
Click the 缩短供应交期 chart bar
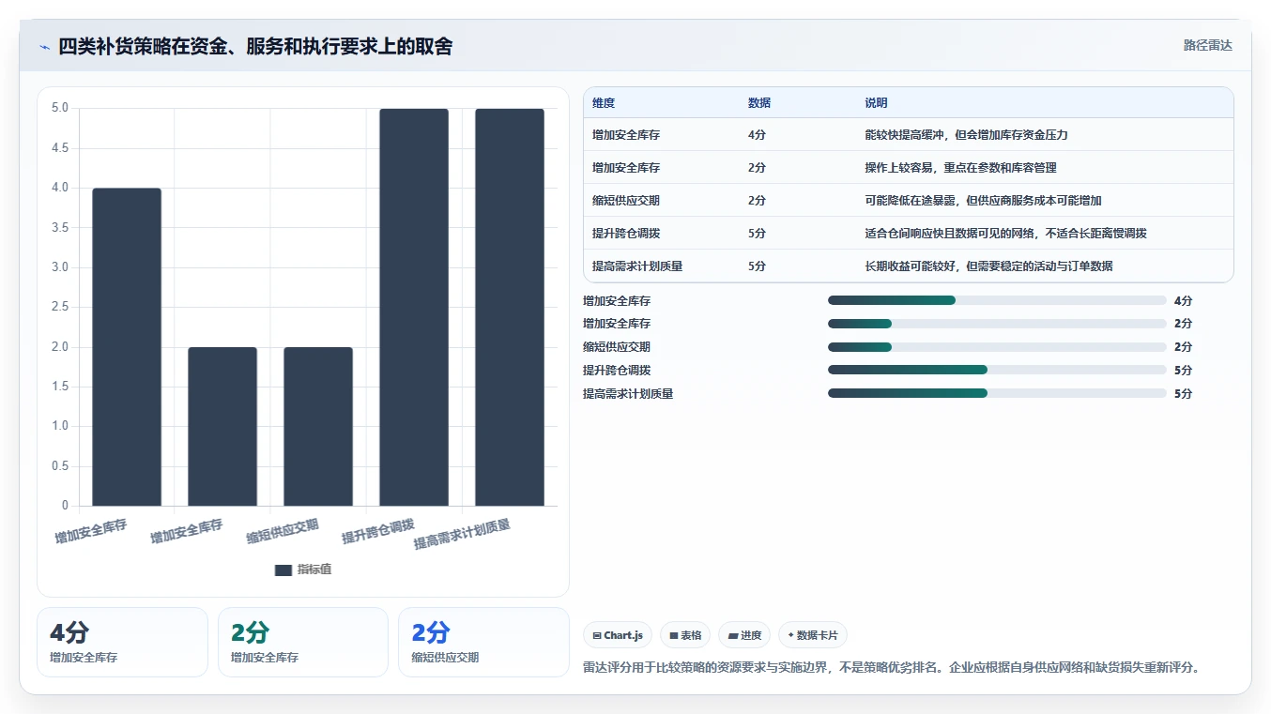318,427
